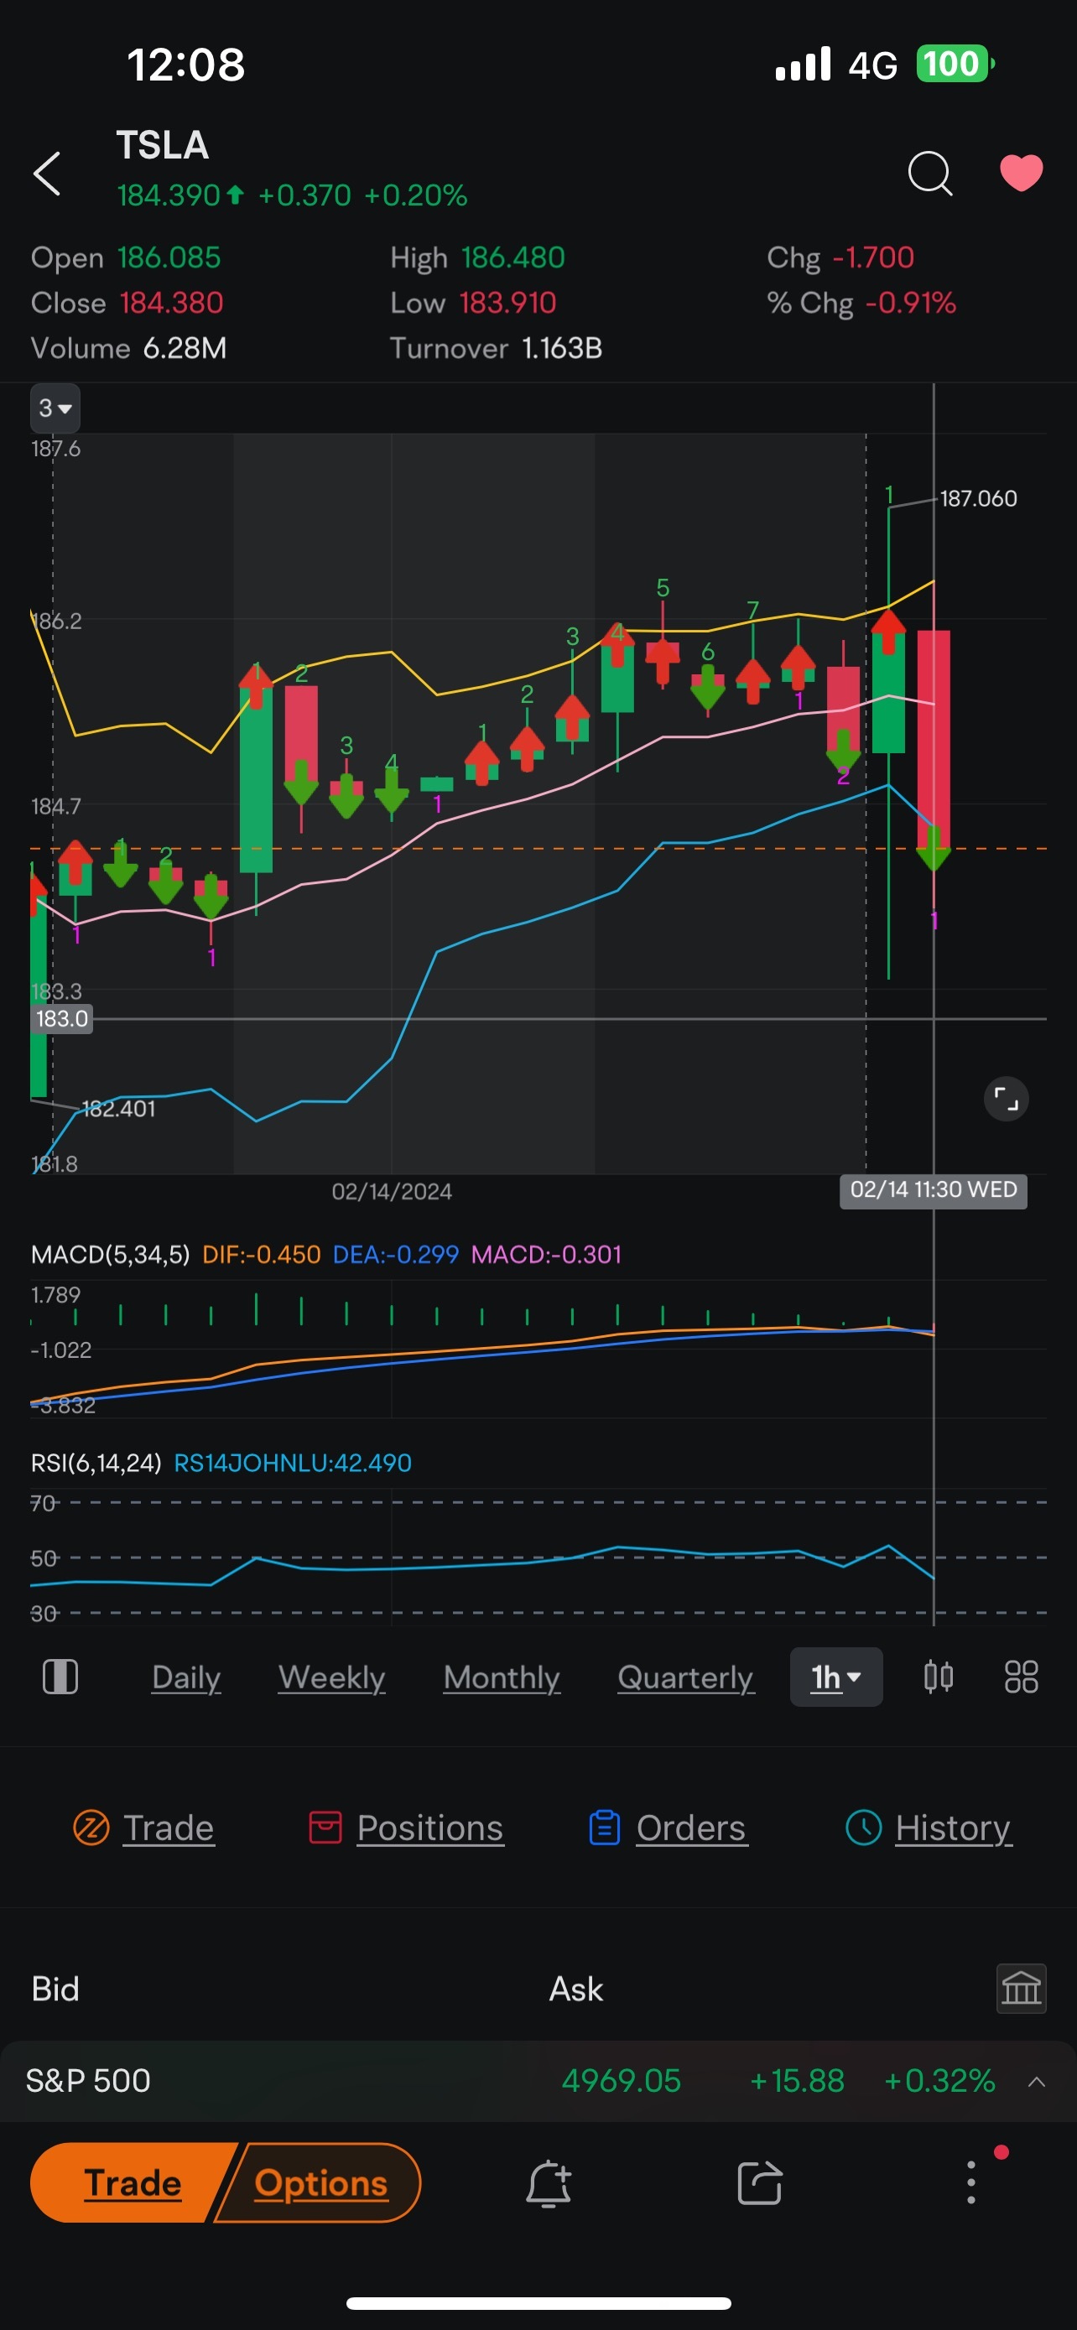Tap the Turnover 1.163B value
Viewport: 1077px width, 2330px height.
(x=561, y=348)
